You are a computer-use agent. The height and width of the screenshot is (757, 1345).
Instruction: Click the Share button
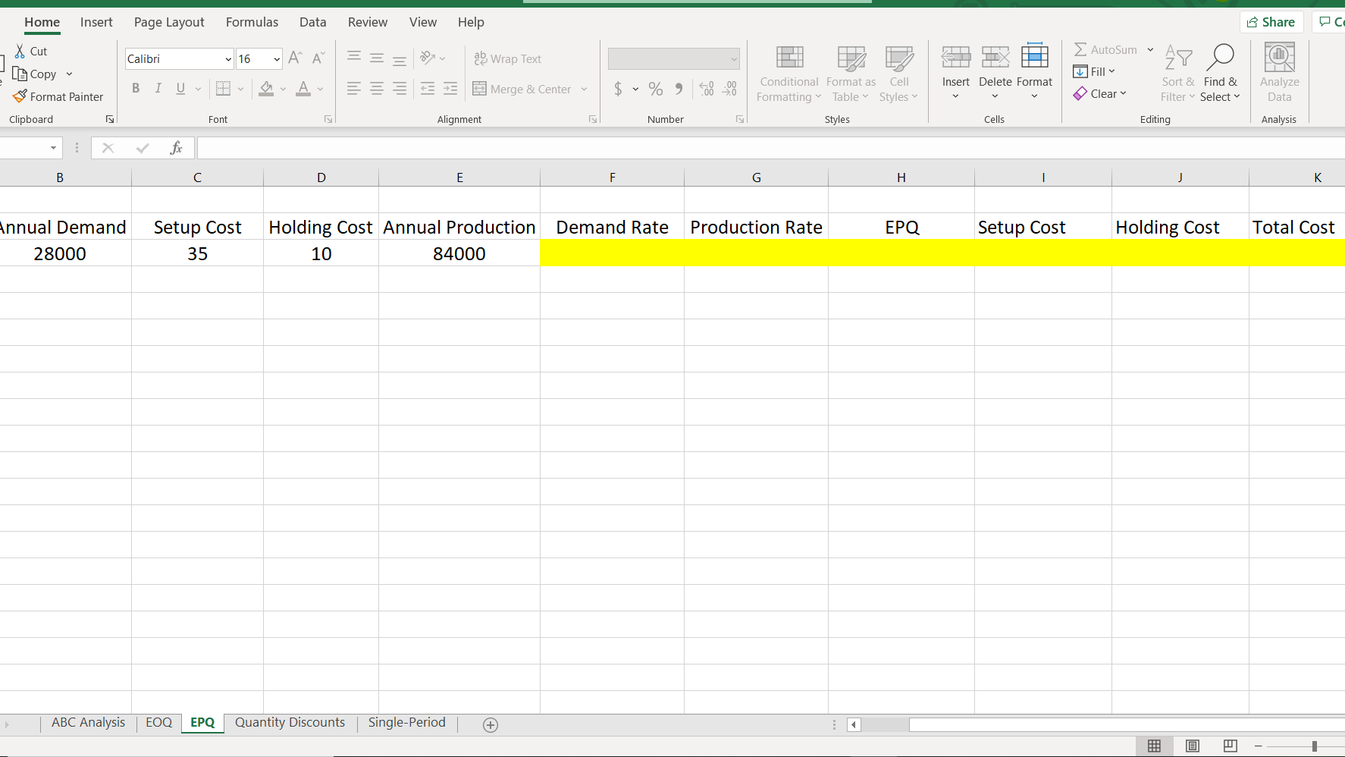pyautogui.click(x=1271, y=21)
